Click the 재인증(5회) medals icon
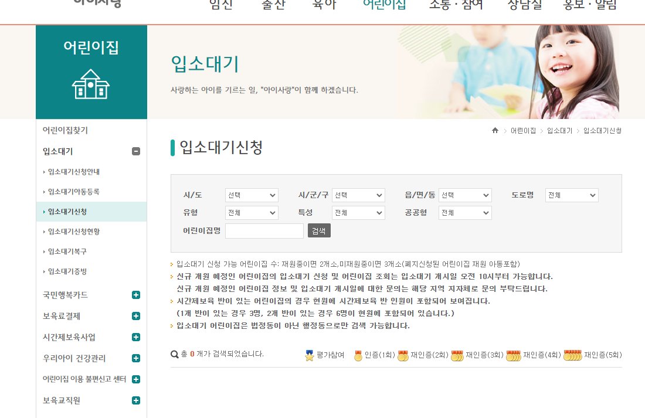This screenshot has width=645, height=418. point(573,355)
